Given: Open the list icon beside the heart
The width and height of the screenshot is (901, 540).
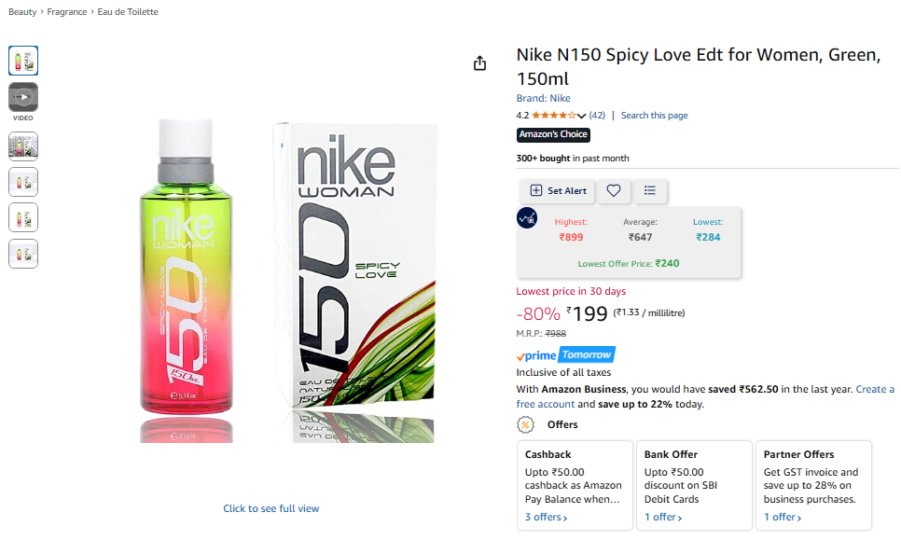Looking at the screenshot, I should (650, 190).
